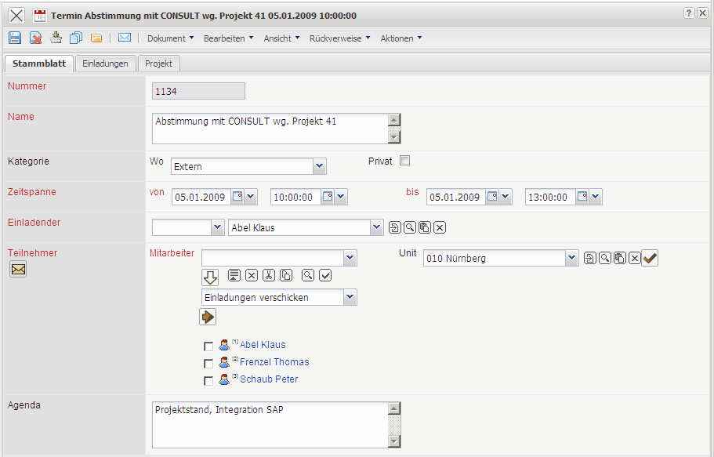The image size is (714, 457).
Task: Check the box next to Schaub Peter
Action: click(208, 381)
